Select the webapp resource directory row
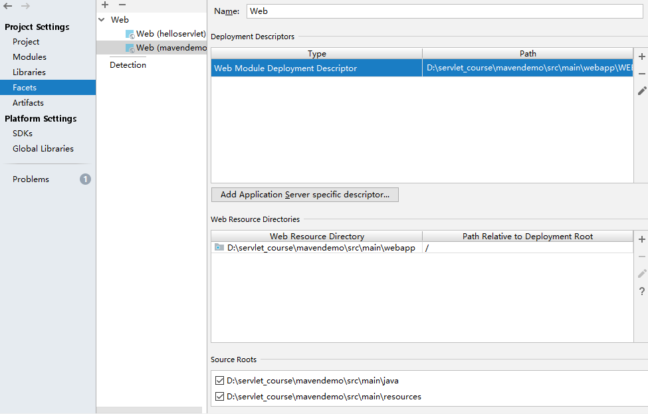Viewport: 648px width, 414px height. 320,248
